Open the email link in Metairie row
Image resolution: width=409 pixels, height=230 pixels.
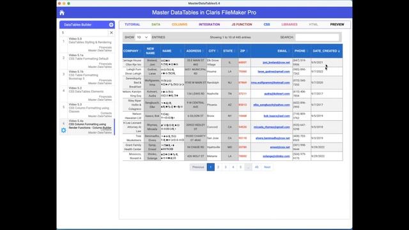pyautogui.click(x=276, y=156)
